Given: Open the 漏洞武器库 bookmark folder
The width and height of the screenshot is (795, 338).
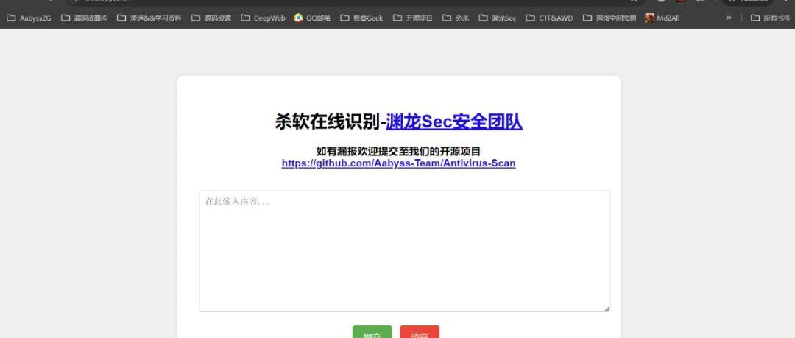Looking at the screenshot, I should click(x=84, y=18).
